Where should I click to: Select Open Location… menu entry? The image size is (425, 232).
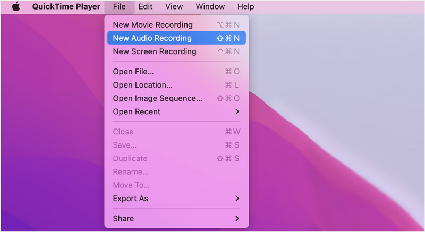pyautogui.click(x=176, y=85)
